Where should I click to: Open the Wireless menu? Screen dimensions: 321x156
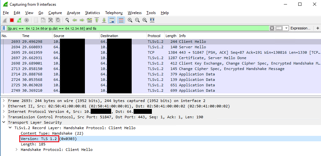tap(135, 13)
